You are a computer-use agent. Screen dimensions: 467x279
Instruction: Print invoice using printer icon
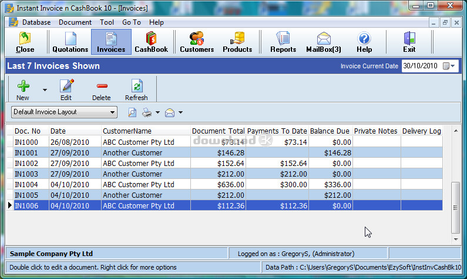point(147,112)
